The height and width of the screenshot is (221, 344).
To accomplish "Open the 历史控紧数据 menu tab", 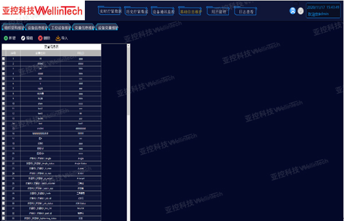I will (136, 11).
